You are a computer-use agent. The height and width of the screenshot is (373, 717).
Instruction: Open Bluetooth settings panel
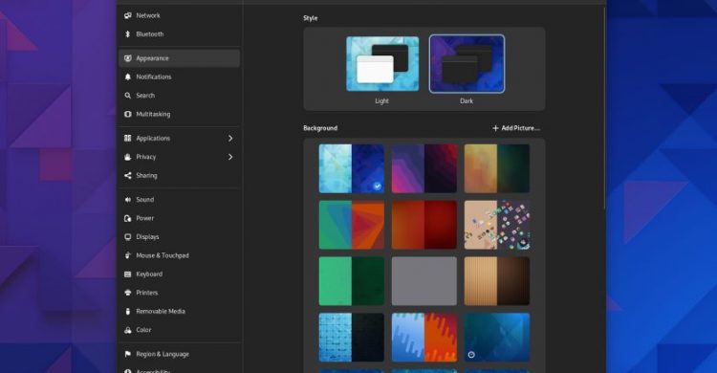coord(179,34)
